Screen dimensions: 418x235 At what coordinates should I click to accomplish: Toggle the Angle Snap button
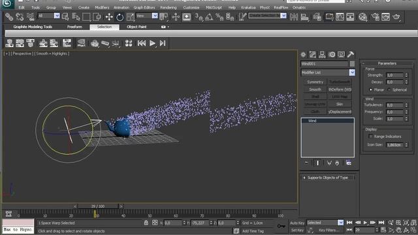209,17
